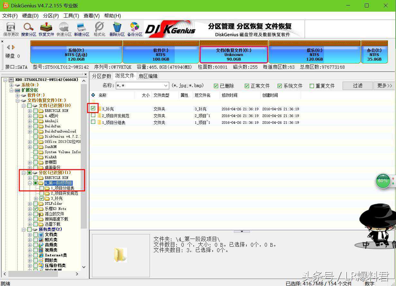Click the 更多>> button
This screenshot has height=286, width=396.
[x=384, y=85]
